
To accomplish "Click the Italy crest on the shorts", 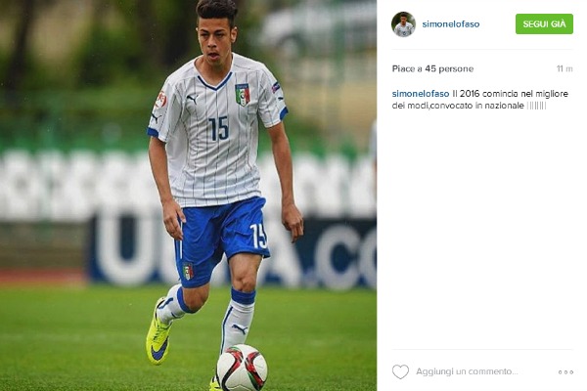I will pos(188,272).
